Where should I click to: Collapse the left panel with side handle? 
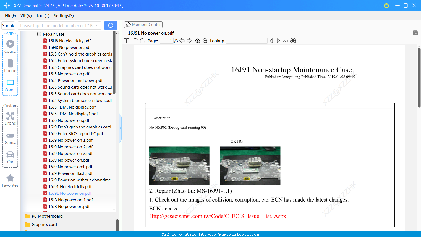click(120, 128)
